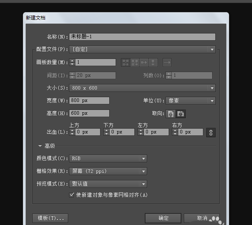252x225 pixels.
Task: Click the 左方 left bleed stepper
Action: (141, 132)
